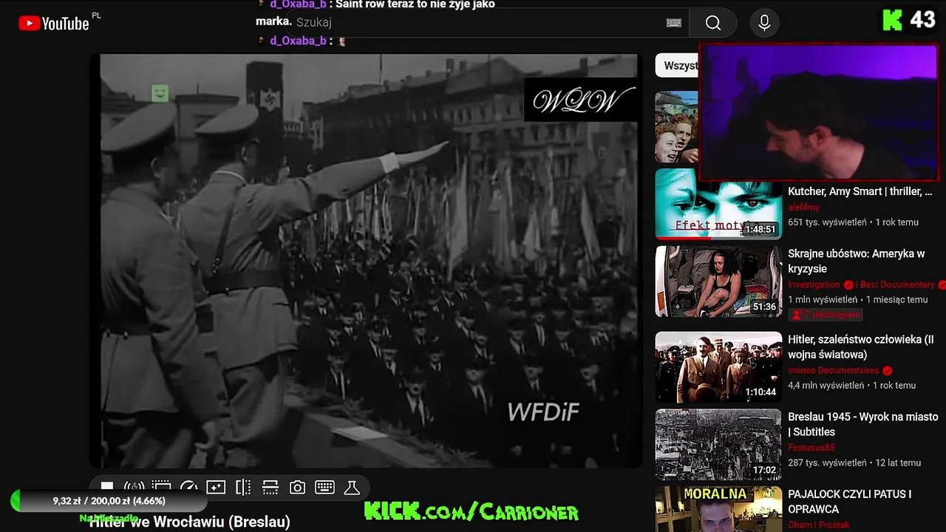This screenshot has height=532, width=946.
Task: Open 'Hitler, szaleństwo człowieka' video title
Action: pos(860,347)
